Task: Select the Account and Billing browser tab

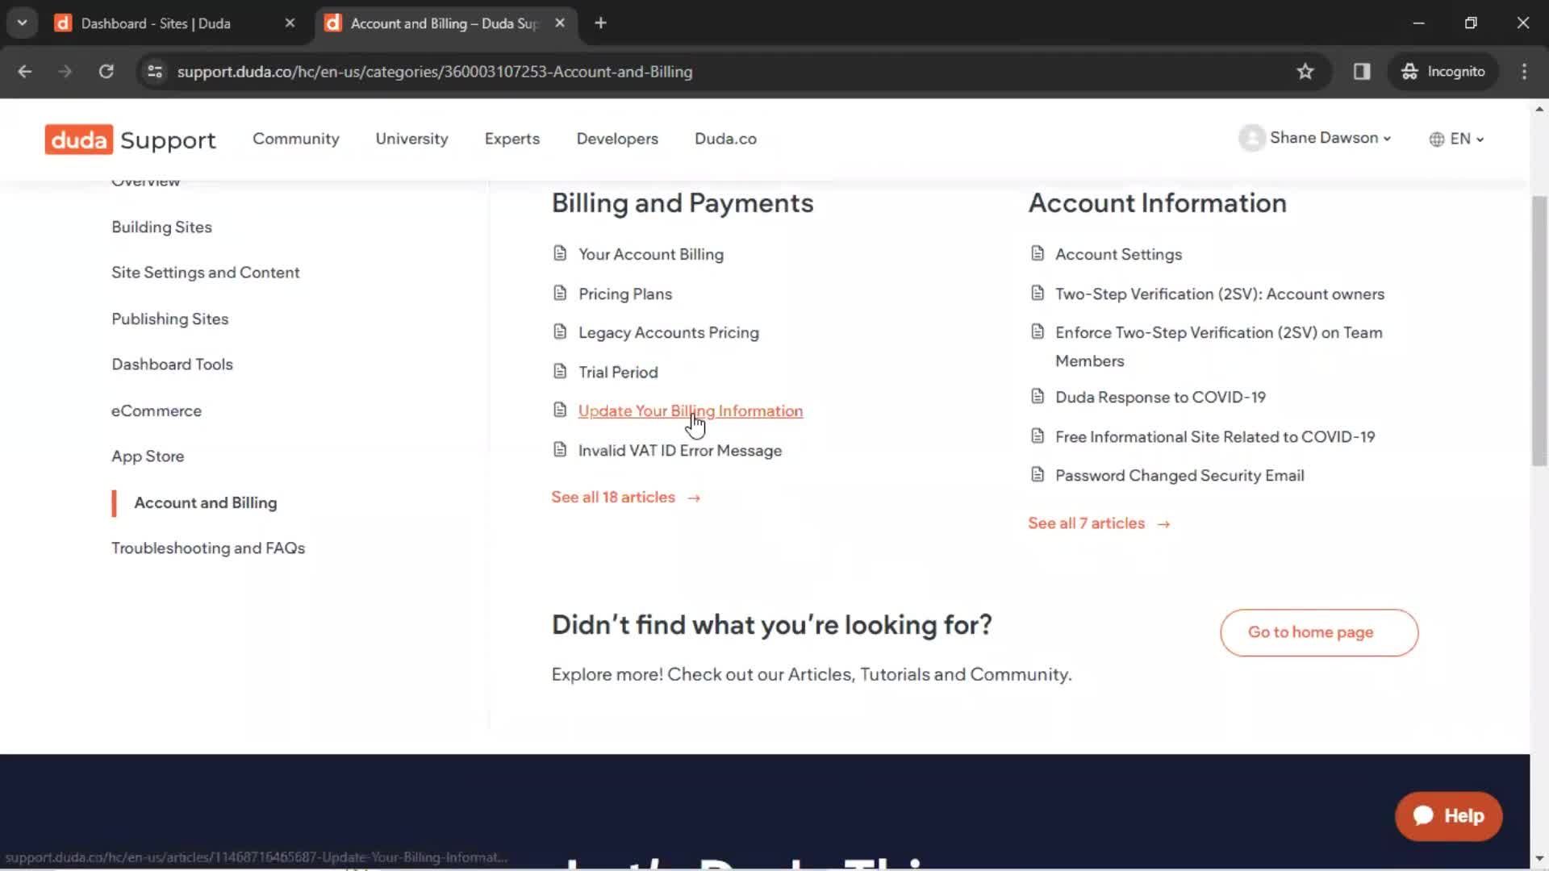Action: click(x=444, y=23)
